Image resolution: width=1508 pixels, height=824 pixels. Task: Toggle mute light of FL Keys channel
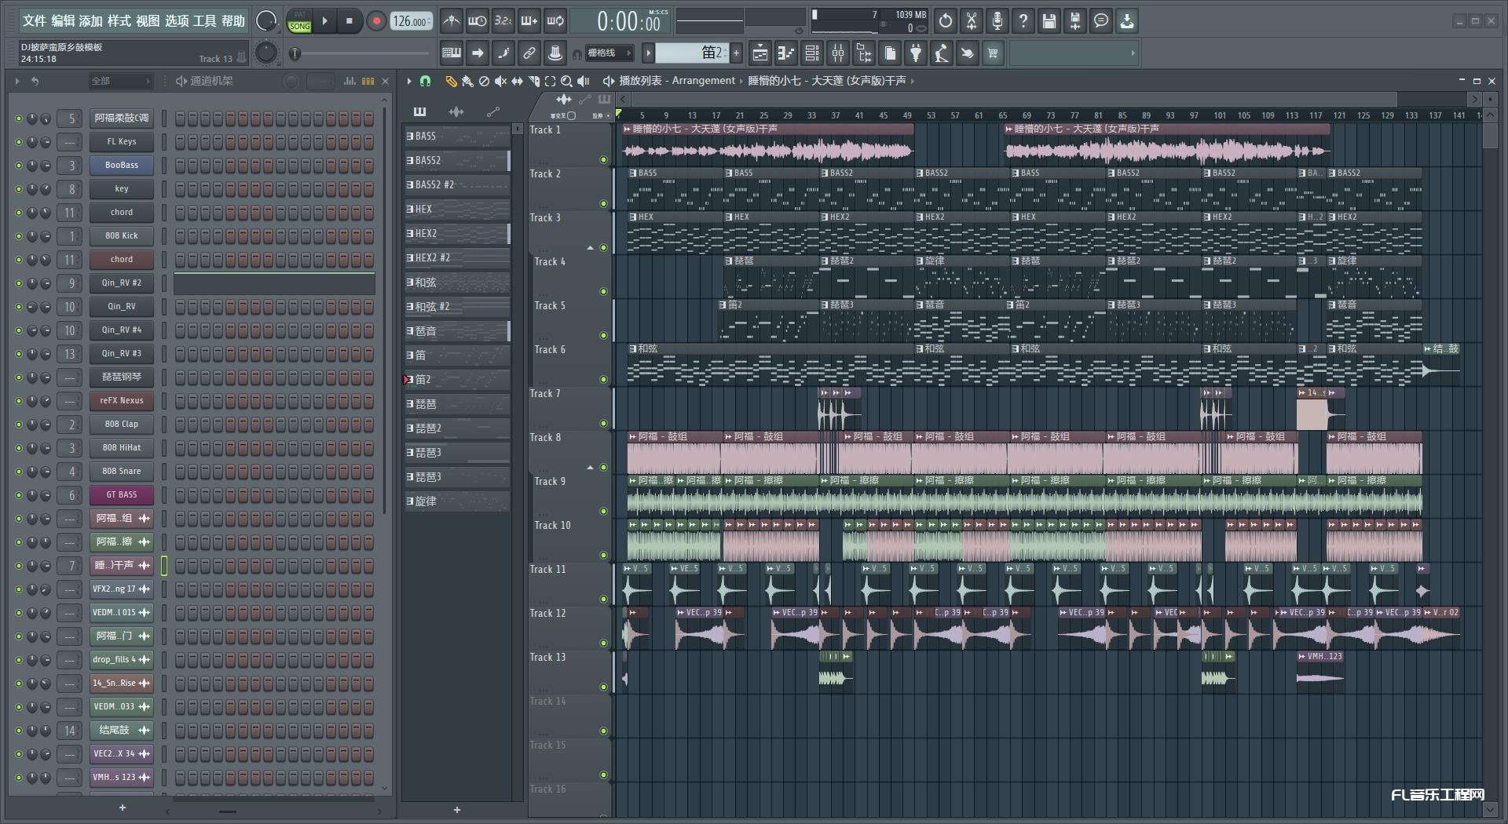(x=19, y=142)
